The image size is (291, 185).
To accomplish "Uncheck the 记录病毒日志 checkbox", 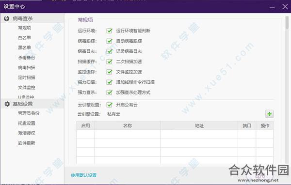I will click(x=110, y=51).
